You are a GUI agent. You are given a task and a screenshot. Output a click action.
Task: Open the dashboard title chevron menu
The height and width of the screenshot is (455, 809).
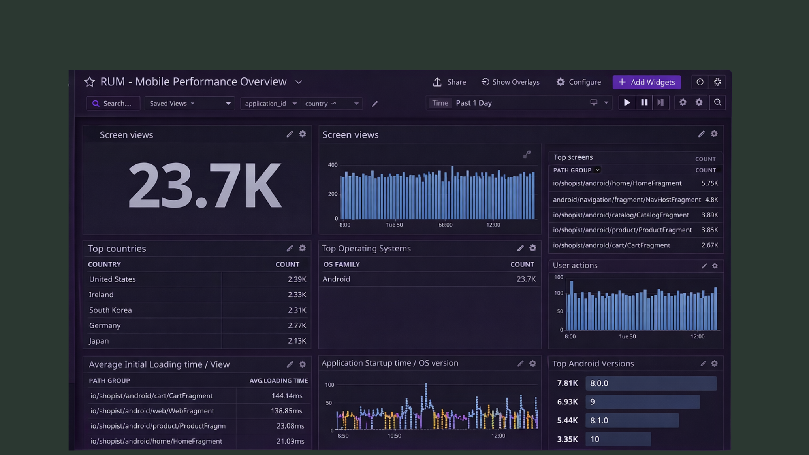coord(299,82)
